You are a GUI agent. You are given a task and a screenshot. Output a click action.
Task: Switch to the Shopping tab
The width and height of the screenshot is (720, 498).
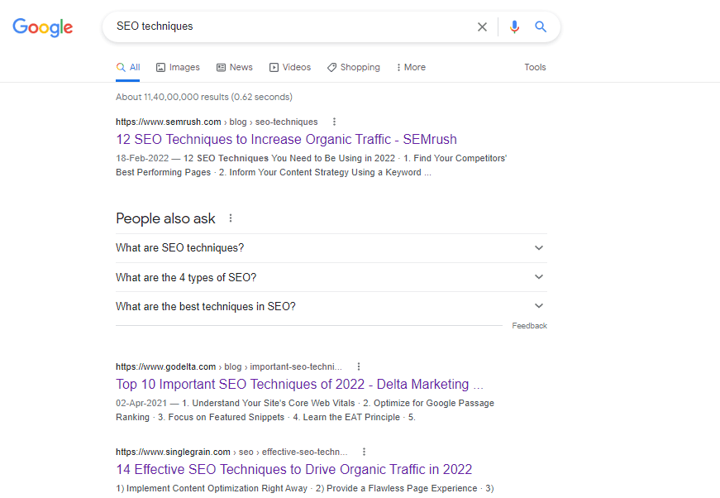[353, 68]
